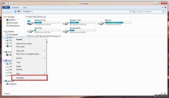Image resolution: width=169 pixels, height=98 pixels.
Task: Toggle ribbon with the chevron icon
Action: [162, 7]
